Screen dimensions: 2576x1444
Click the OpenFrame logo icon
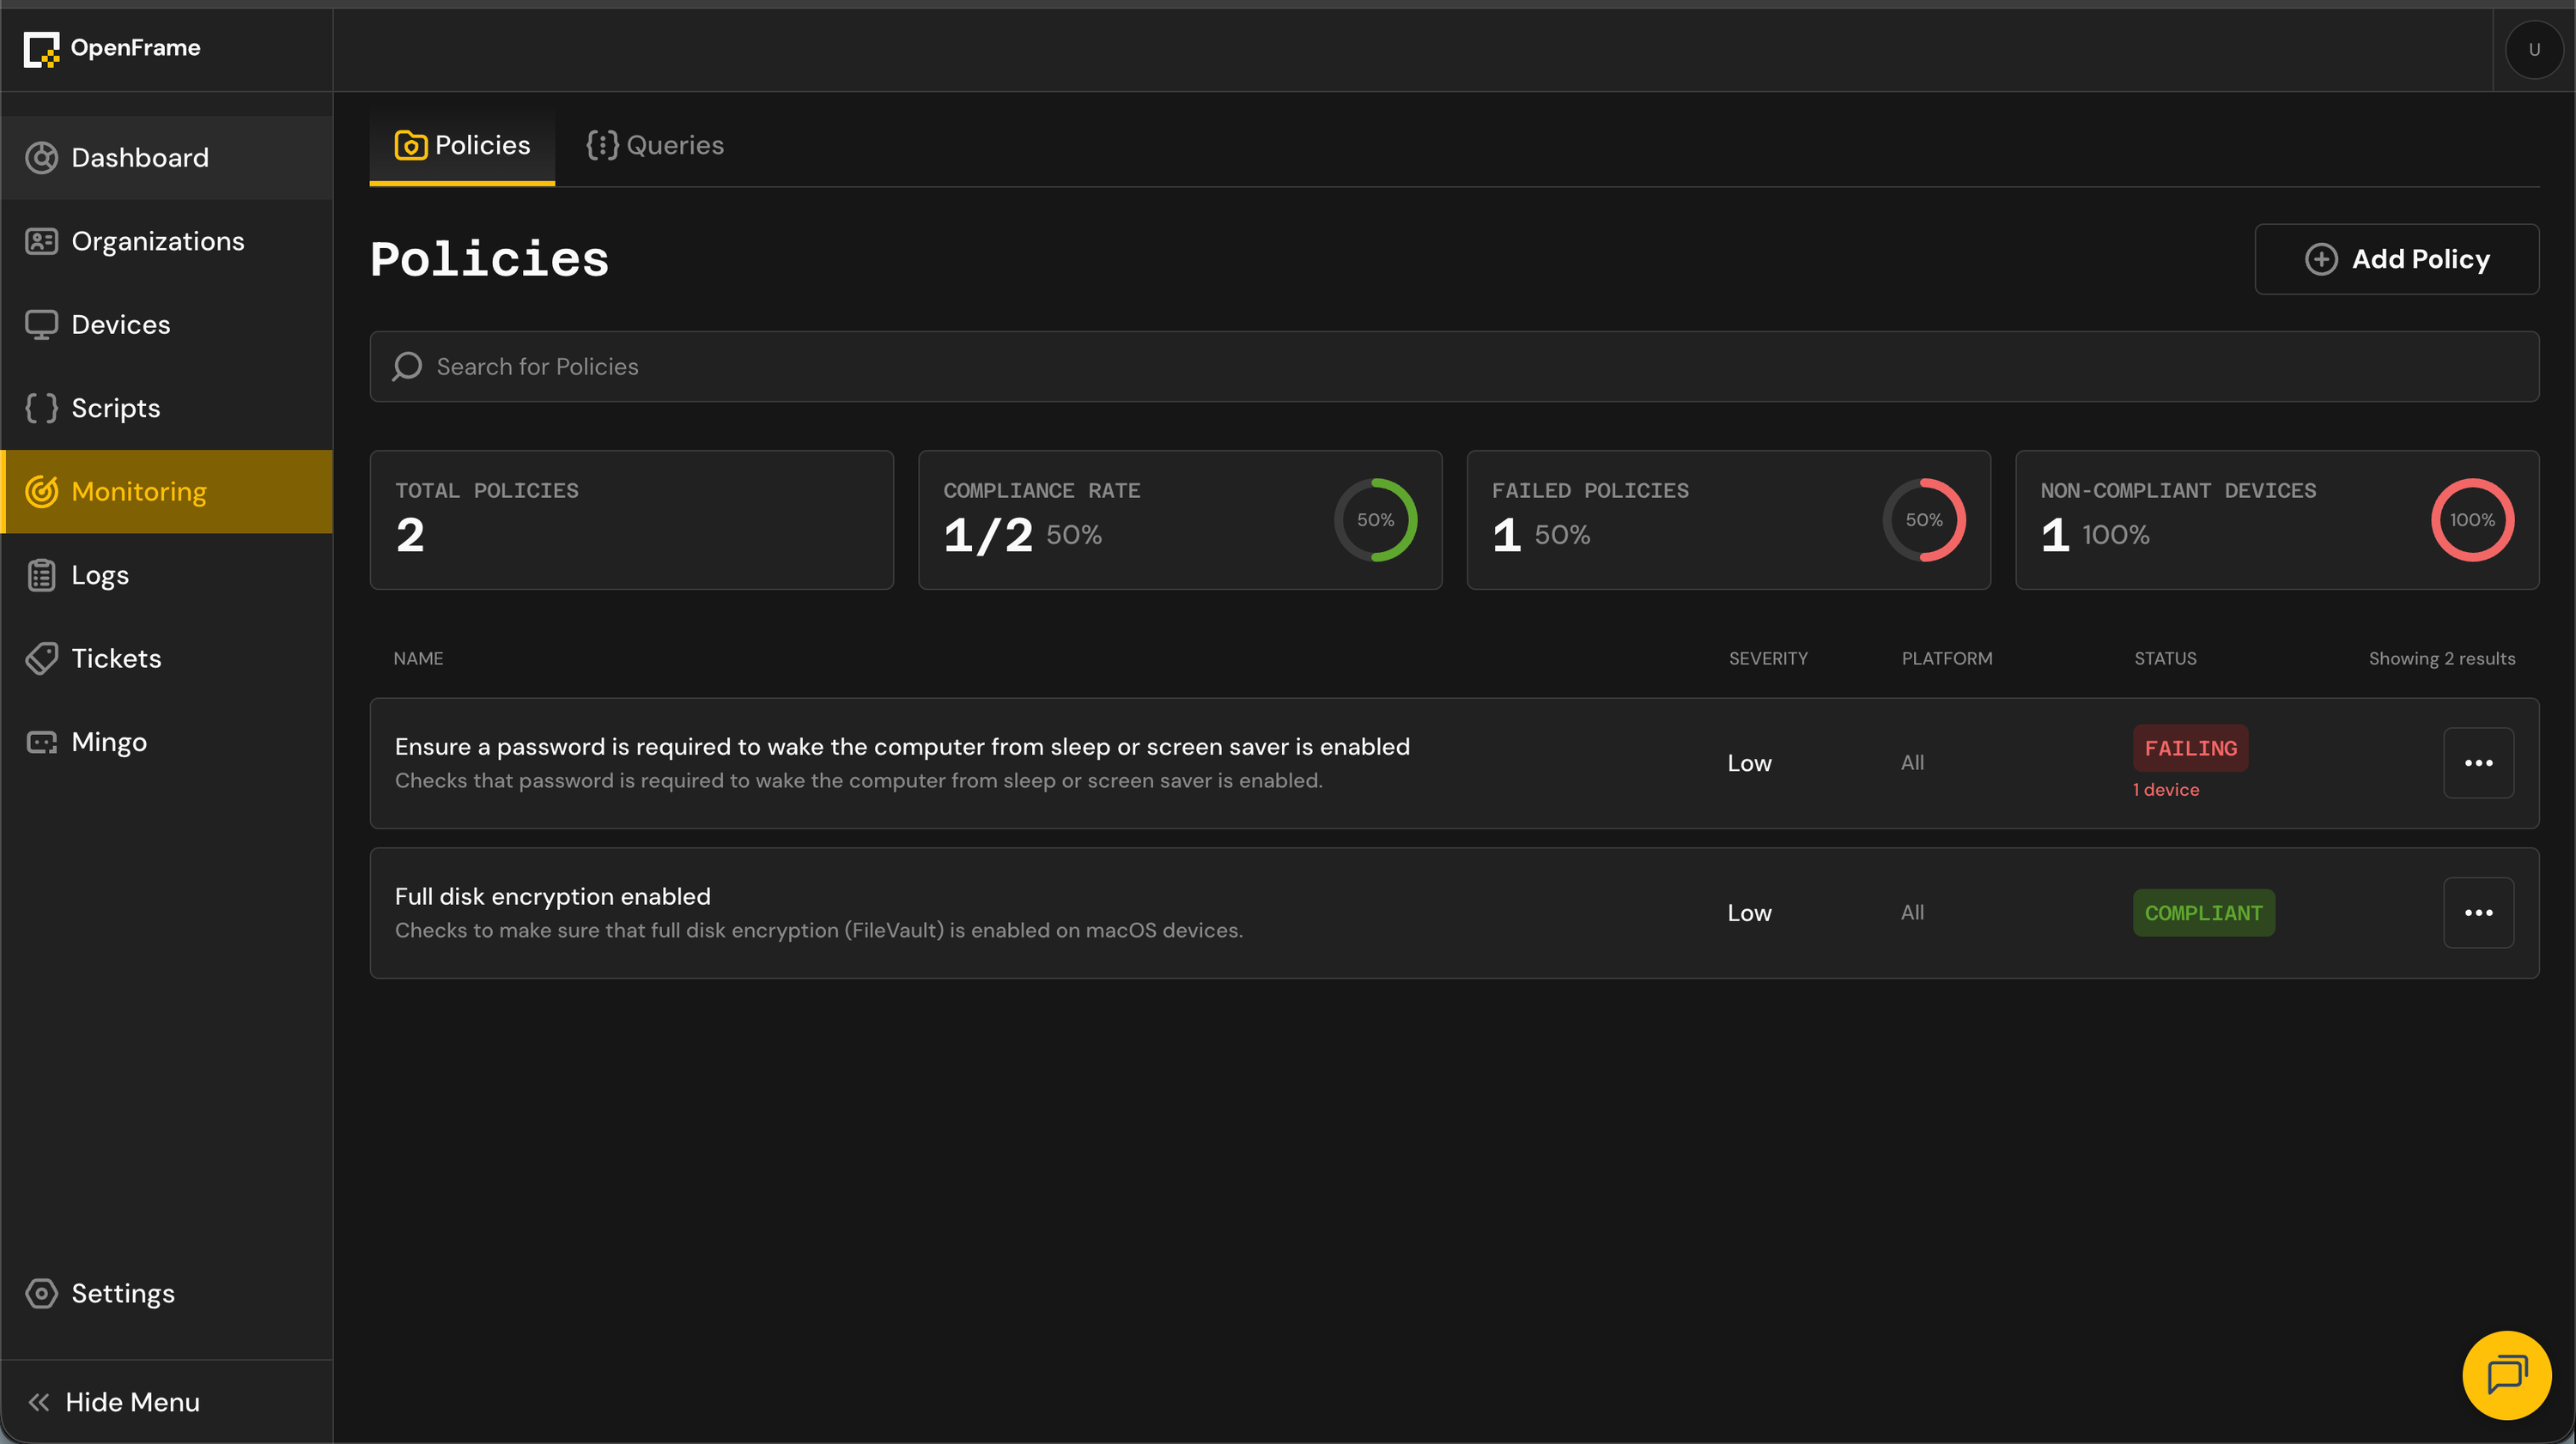[x=42, y=48]
